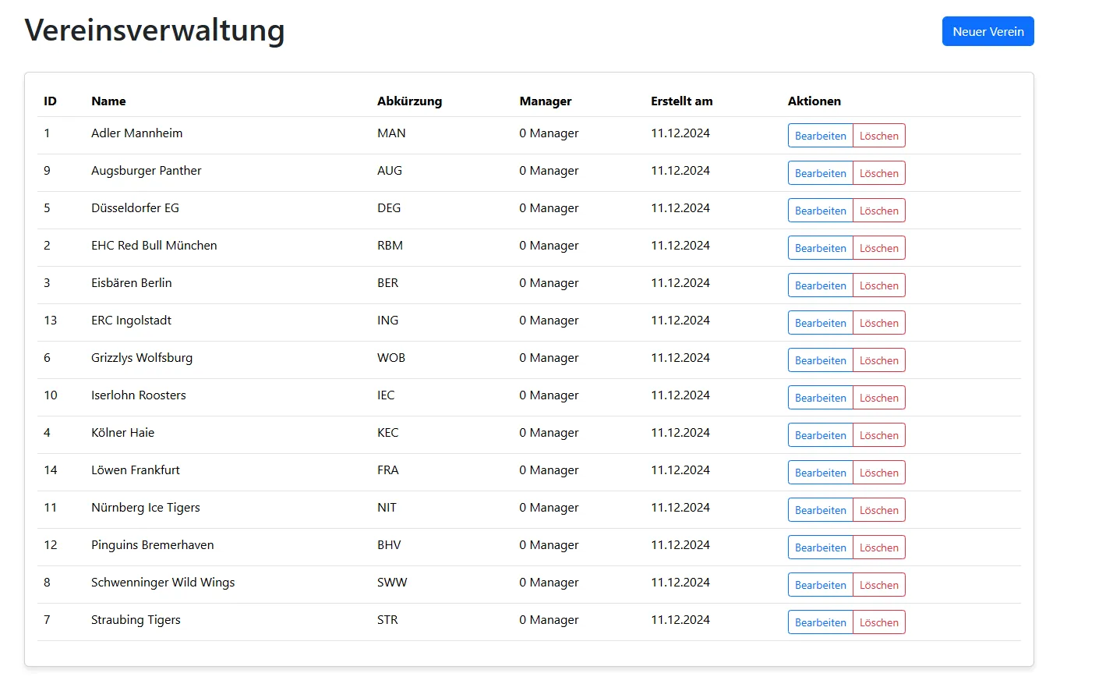Click the Neuer Verein button
Image resolution: width=1113 pixels, height=691 pixels.
tap(988, 31)
